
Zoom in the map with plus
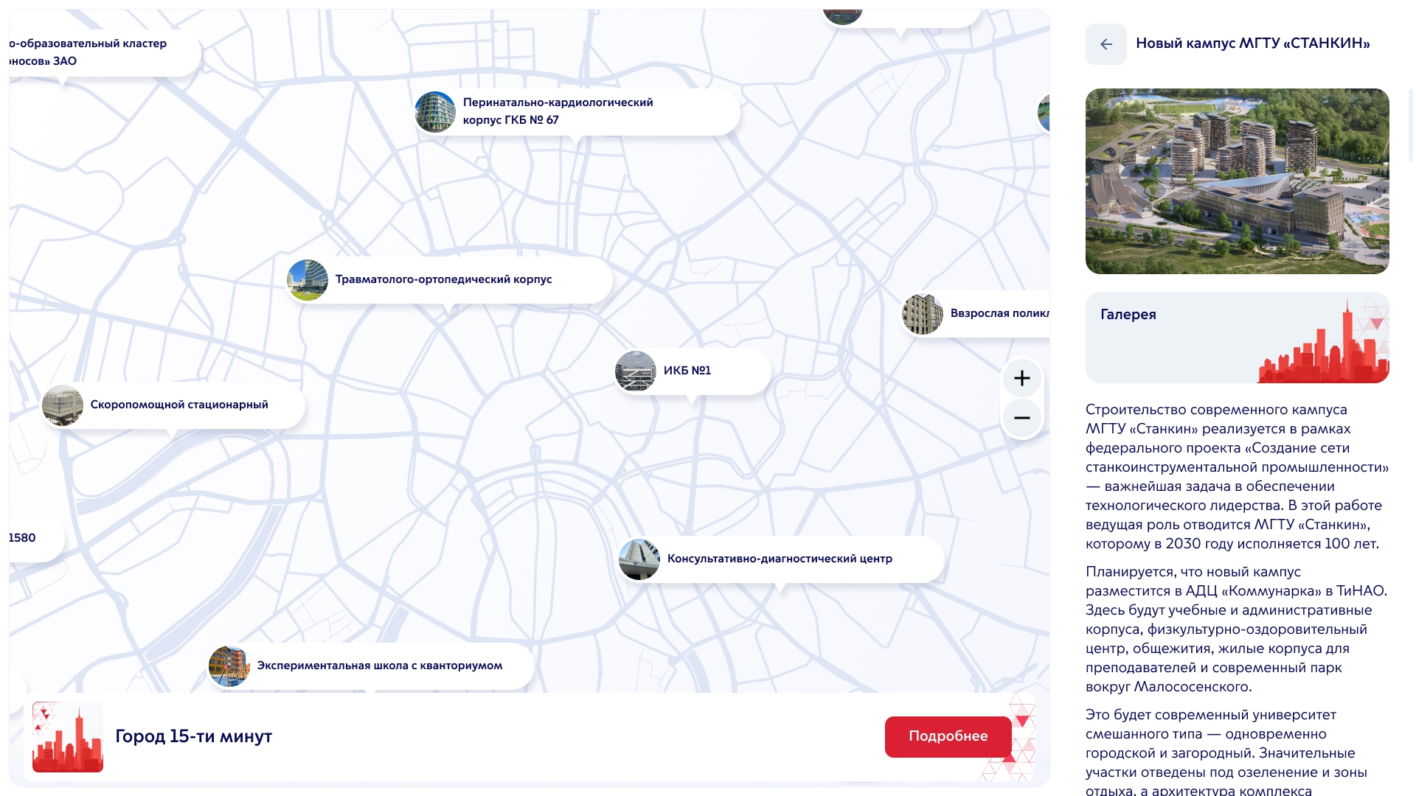click(x=1022, y=378)
